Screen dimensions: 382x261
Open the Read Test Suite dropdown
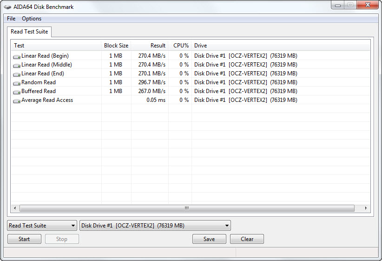click(x=42, y=226)
